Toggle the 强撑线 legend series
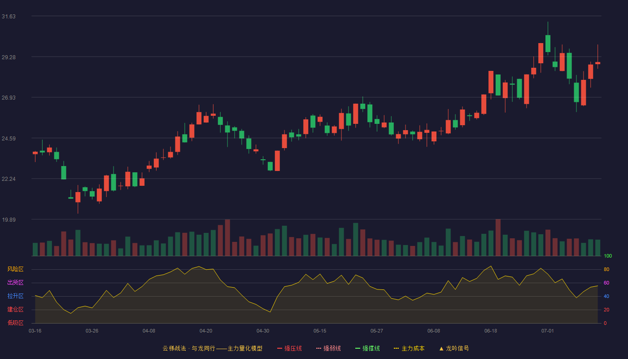The image size is (628, 359). pyautogui.click(x=367, y=348)
